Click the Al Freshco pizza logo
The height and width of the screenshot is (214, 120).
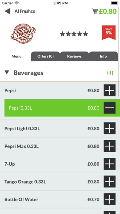(x=23, y=34)
